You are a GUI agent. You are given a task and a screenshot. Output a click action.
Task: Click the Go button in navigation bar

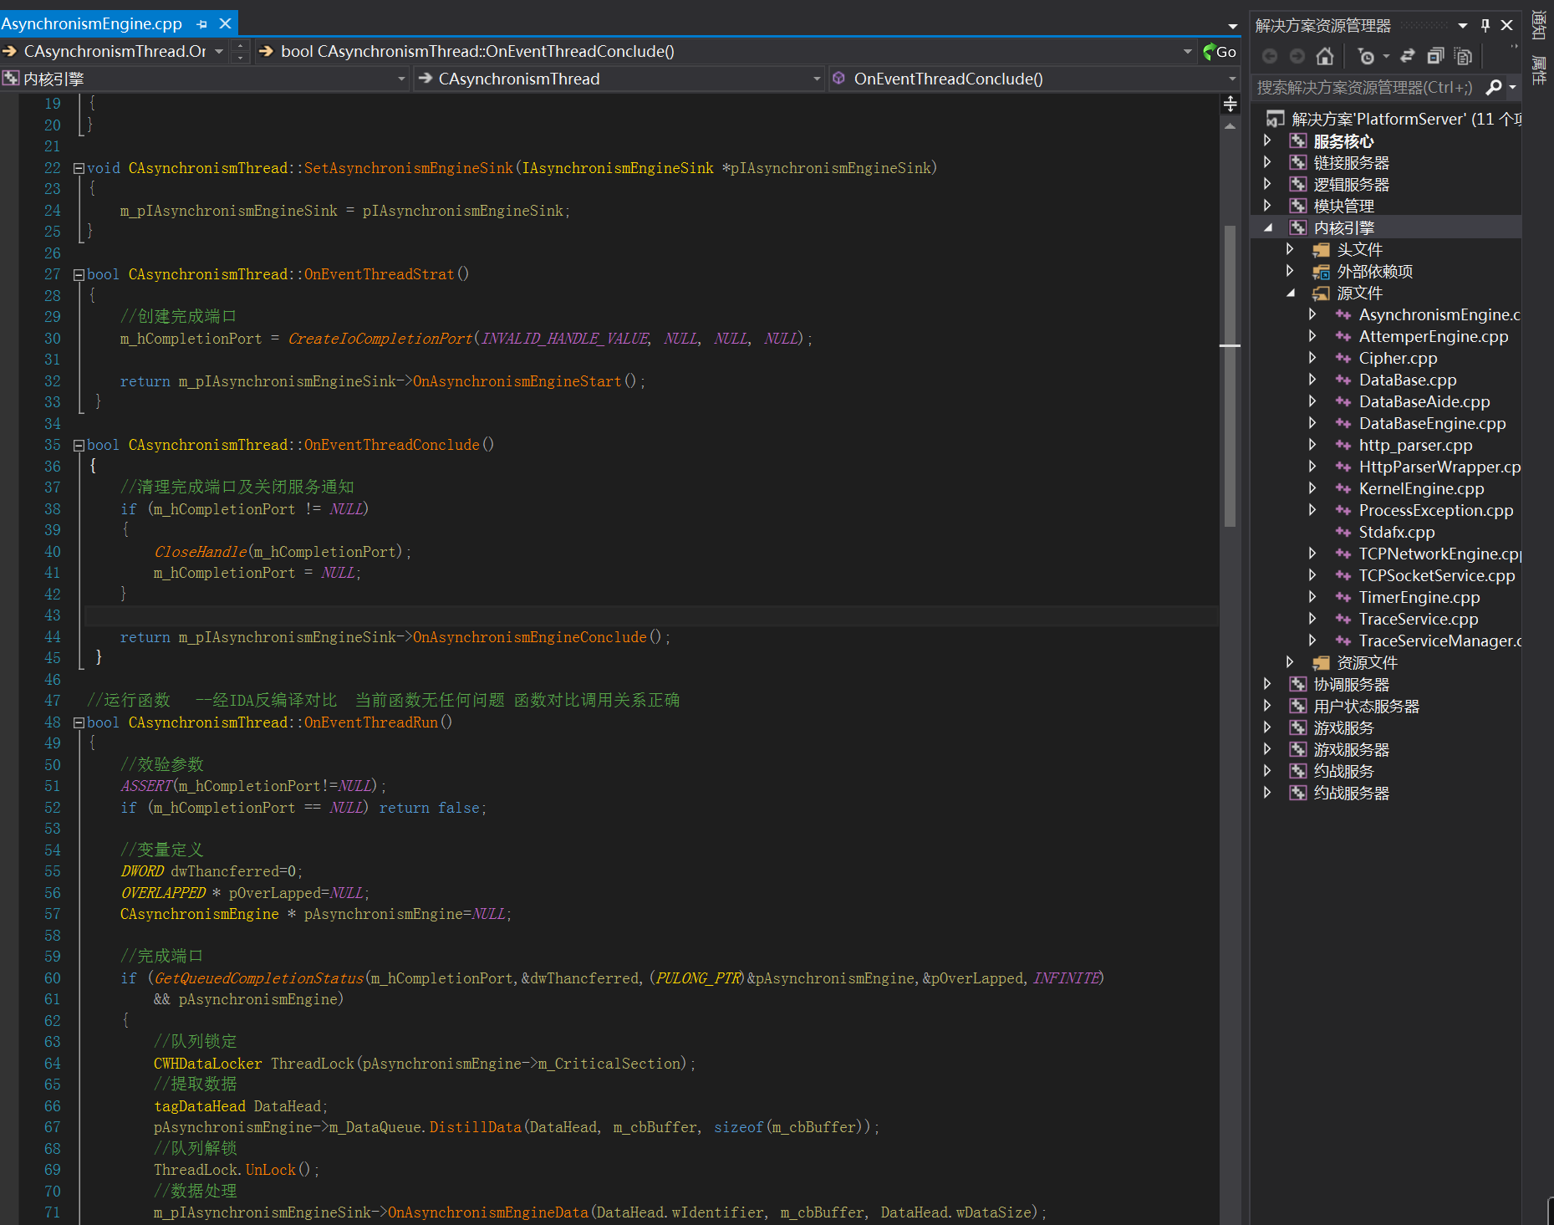(x=1219, y=52)
